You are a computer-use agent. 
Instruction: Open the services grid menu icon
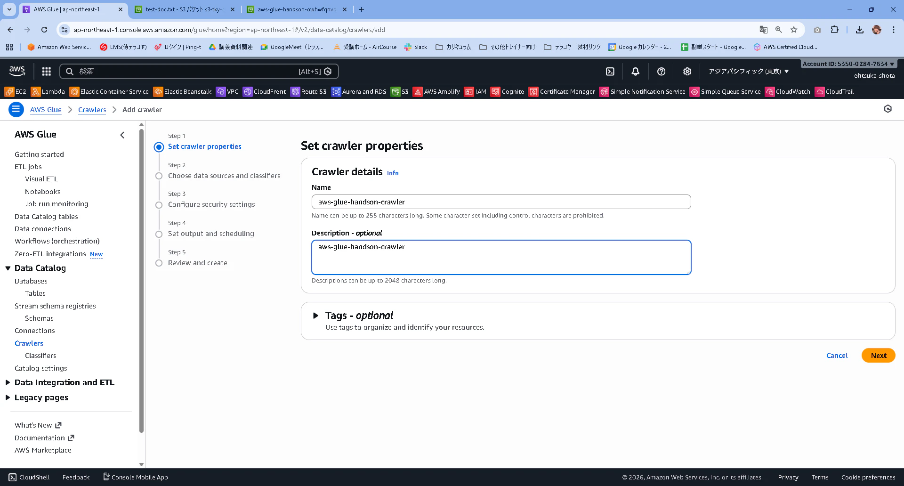click(x=46, y=71)
